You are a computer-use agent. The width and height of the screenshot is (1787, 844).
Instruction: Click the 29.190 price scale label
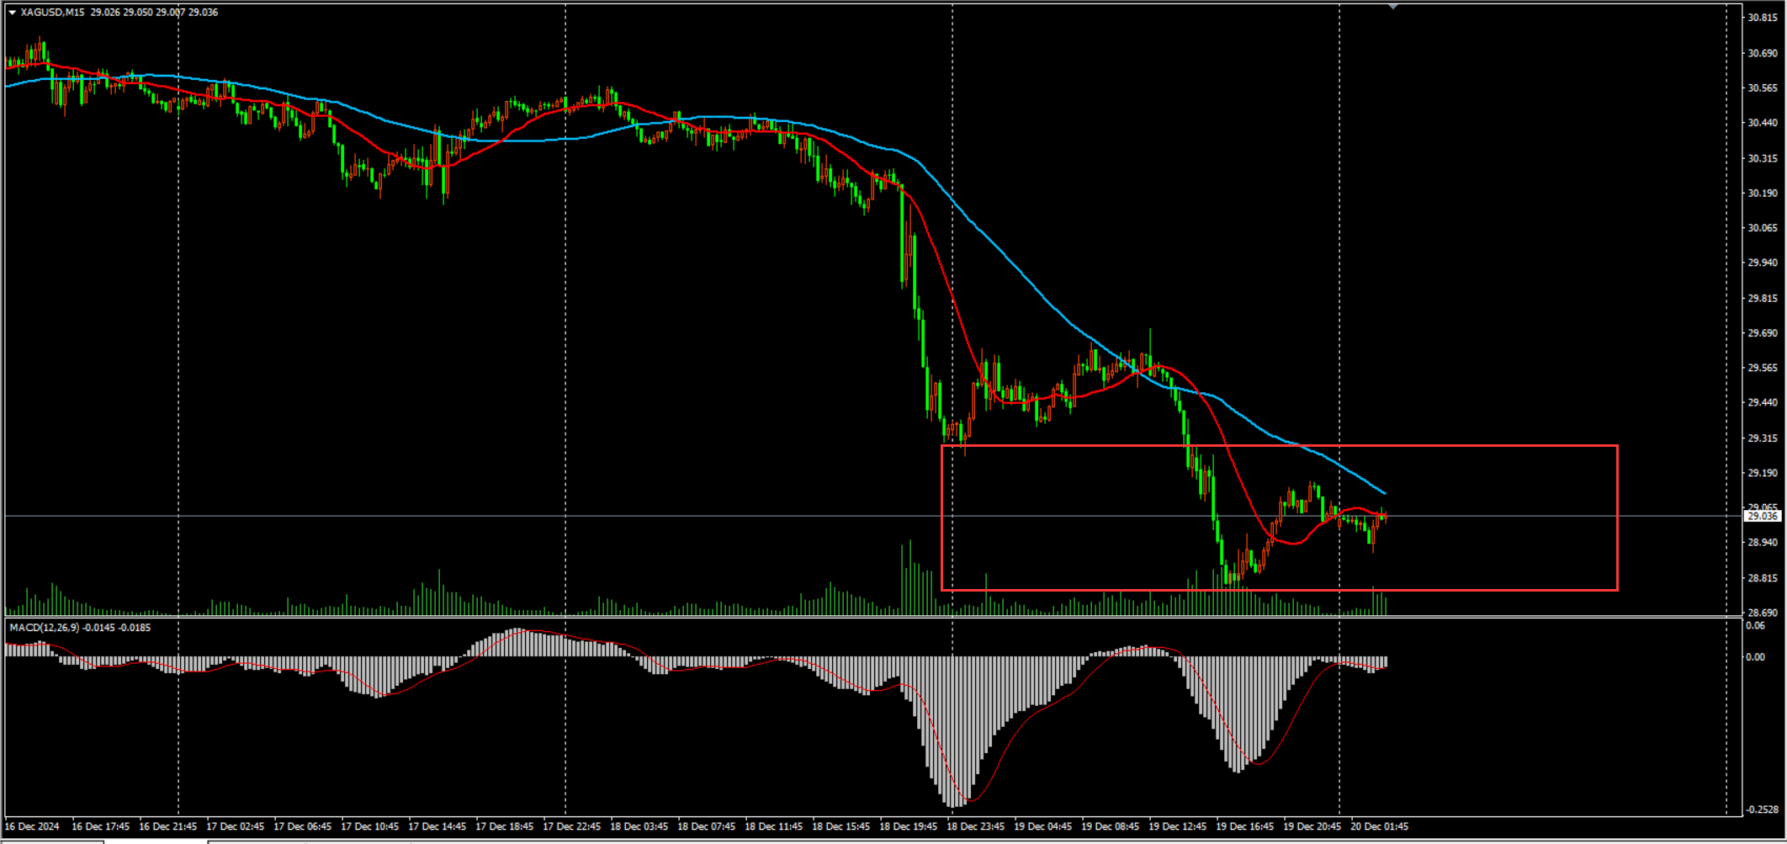coord(1763,473)
